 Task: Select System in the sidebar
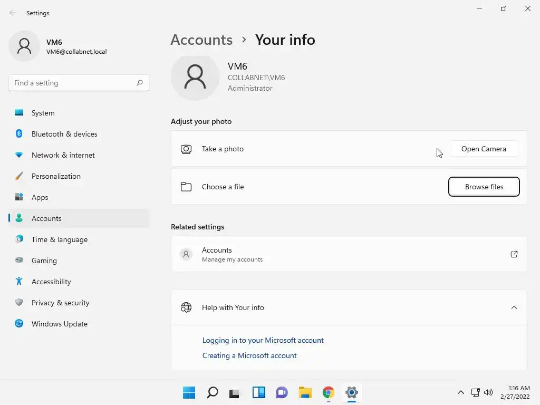pos(43,113)
